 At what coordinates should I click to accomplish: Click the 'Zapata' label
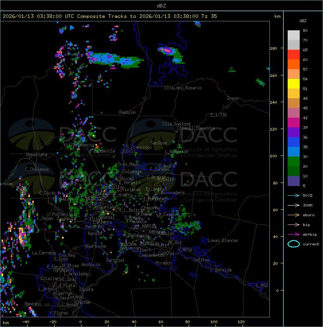pyautogui.click(x=86, y=289)
